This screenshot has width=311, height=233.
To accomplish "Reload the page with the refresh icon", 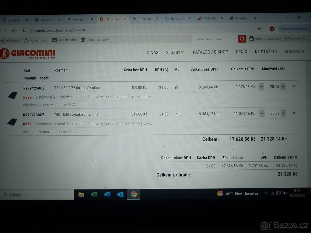I will click(14, 31).
